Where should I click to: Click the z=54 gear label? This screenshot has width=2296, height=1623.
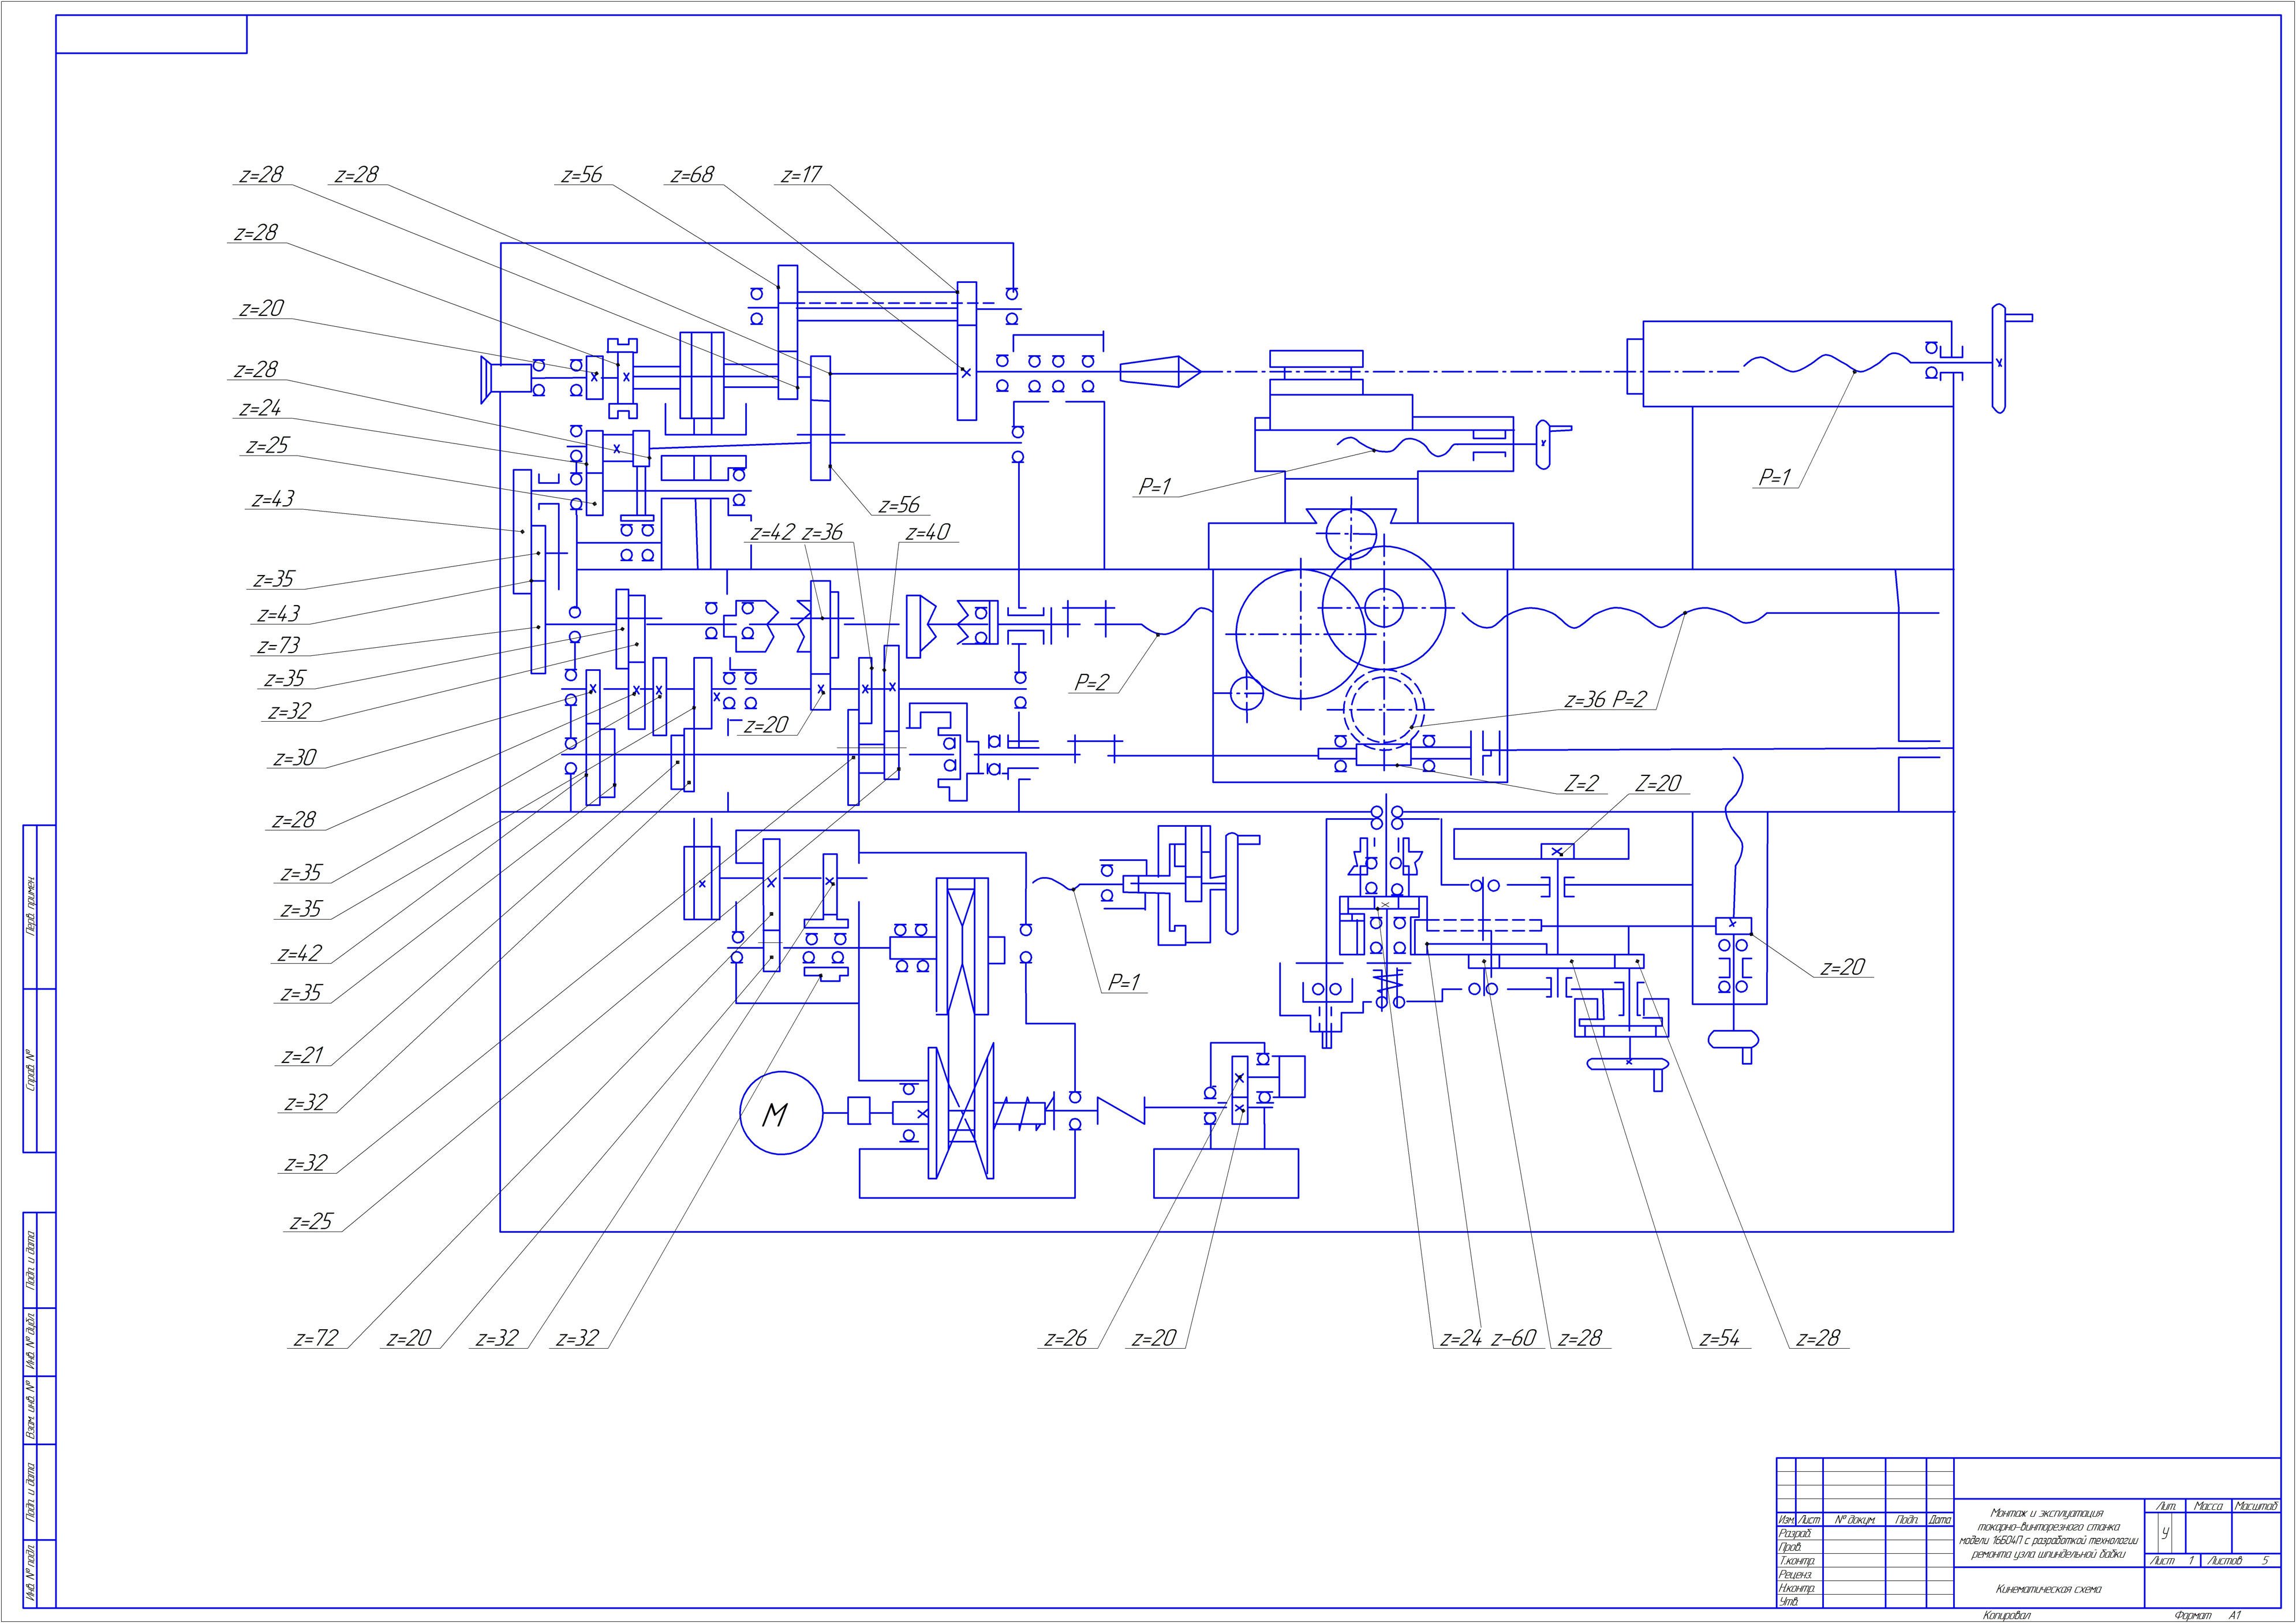pyautogui.click(x=1719, y=1338)
